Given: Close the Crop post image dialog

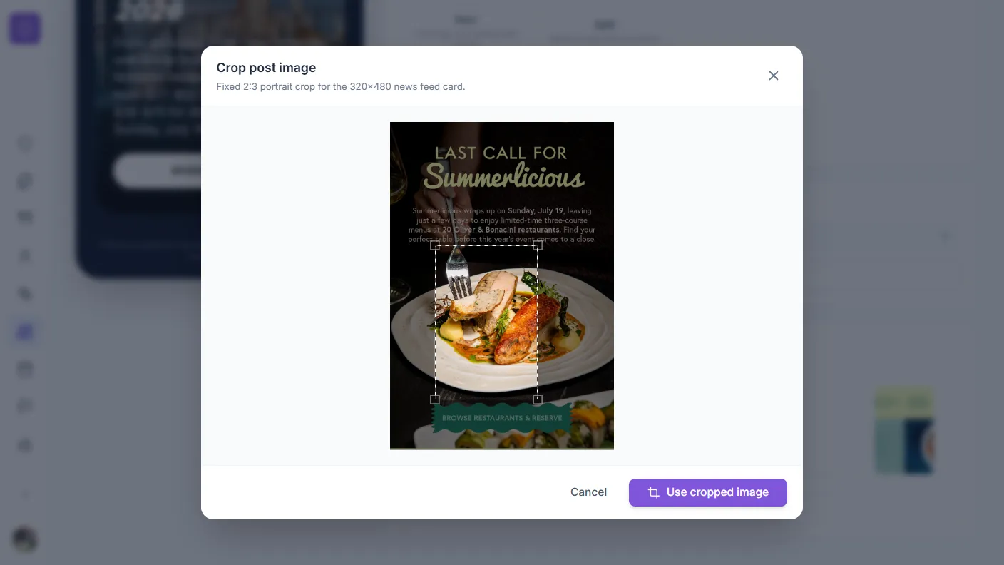Looking at the screenshot, I should pyautogui.click(x=773, y=76).
